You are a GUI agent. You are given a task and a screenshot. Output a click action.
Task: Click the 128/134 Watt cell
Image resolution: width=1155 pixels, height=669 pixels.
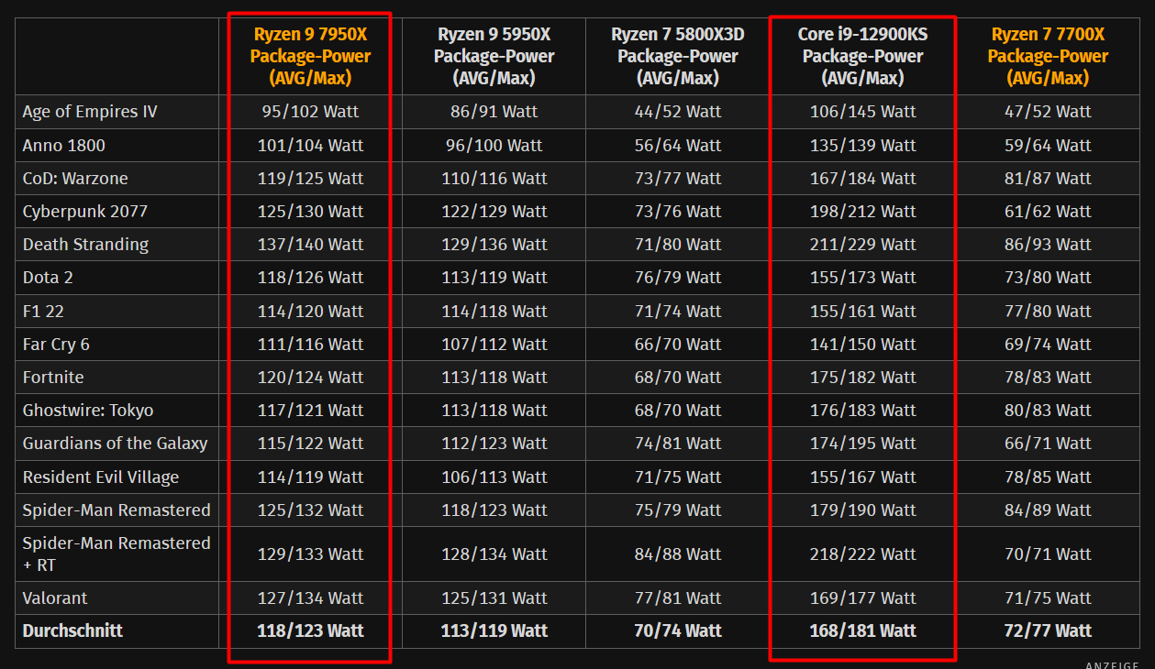point(494,554)
